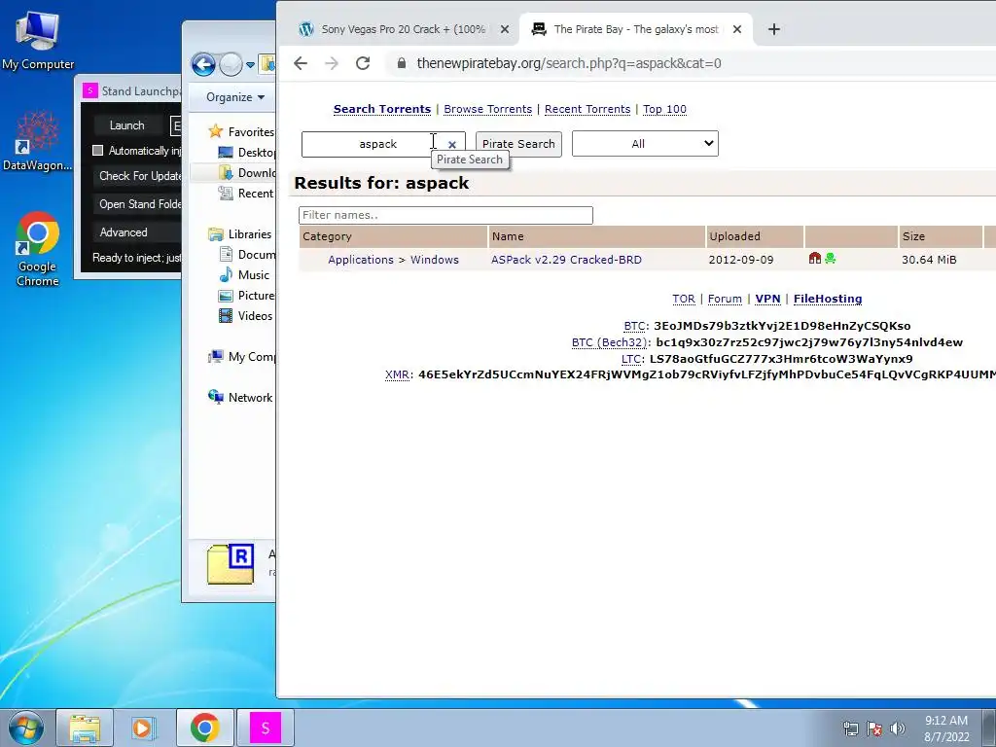The height and width of the screenshot is (747, 996).
Task: Click the taskbar clock showing 9:12 AM
Action: tap(946, 729)
